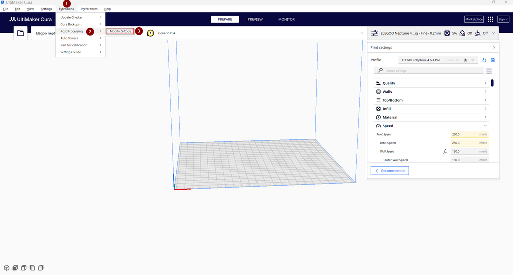Image resolution: width=513 pixels, height=275 pixels.
Task: Open settings visibility hamburger menu
Action: point(489,71)
